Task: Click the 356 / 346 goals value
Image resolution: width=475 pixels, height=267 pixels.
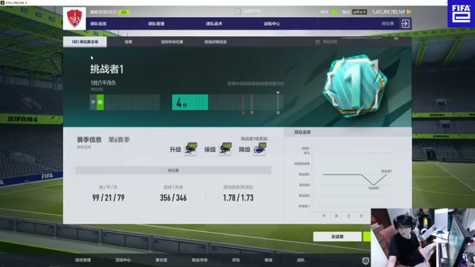Action: click(173, 198)
